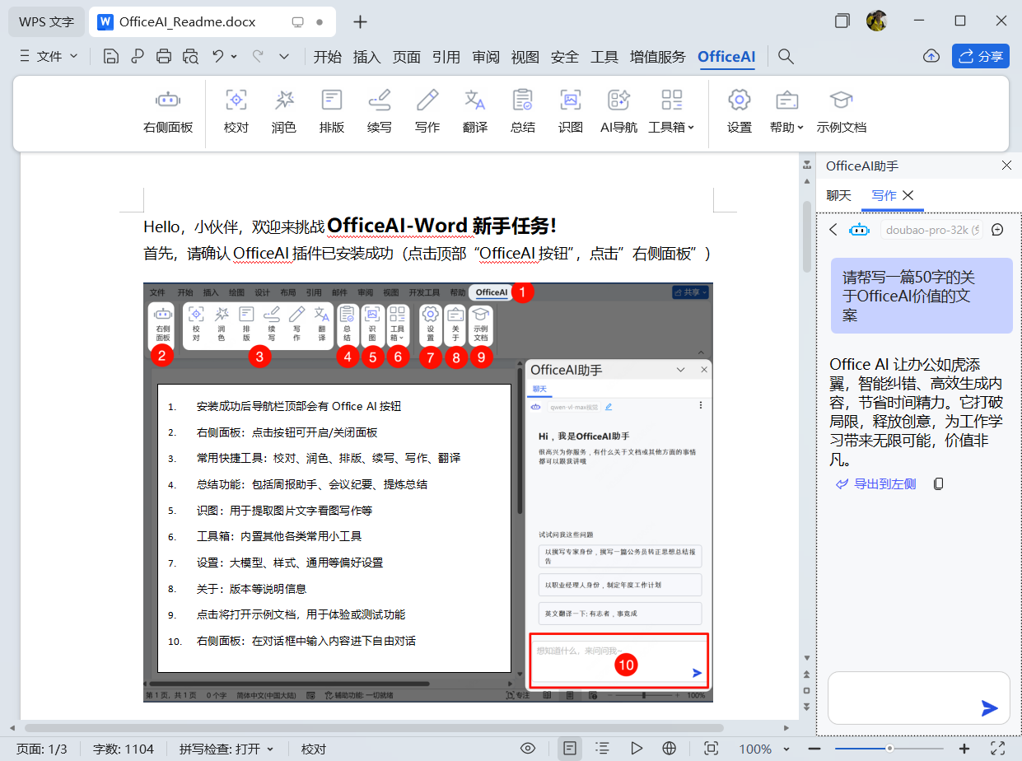Screen dimensions: 1022x761
Task: Copy the AI response with copy icon
Action: coord(938,484)
